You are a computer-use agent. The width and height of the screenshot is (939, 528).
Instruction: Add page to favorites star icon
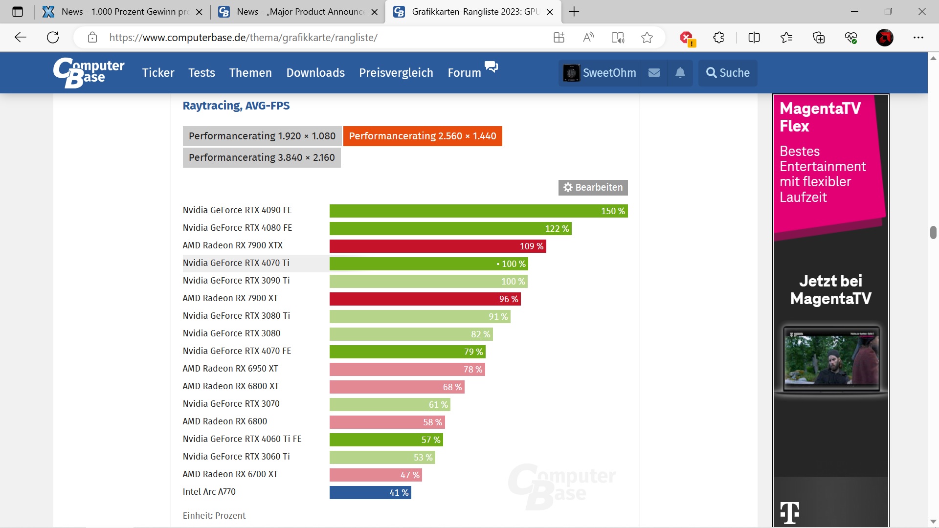point(647,38)
